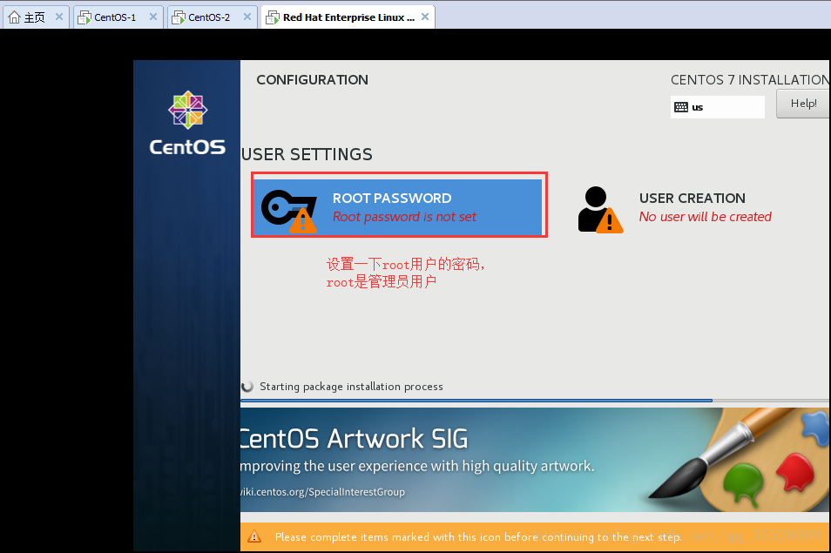
Task: Click the CONFIGURATION heading
Action: click(x=312, y=80)
